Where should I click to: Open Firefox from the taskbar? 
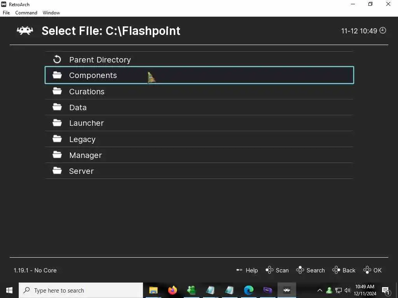172,290
